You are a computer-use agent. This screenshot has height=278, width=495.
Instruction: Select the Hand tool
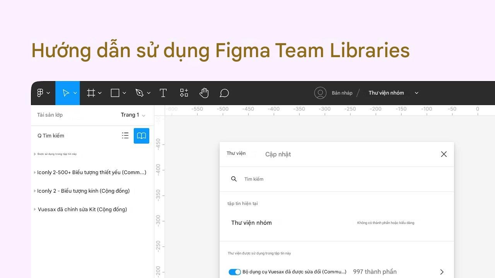click(204, 93)
